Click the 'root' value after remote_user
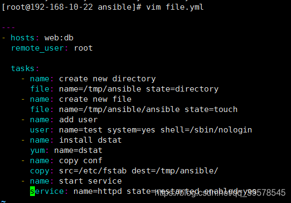The height and width of the screenshot is (203, 291). click(x=83, y=48)
